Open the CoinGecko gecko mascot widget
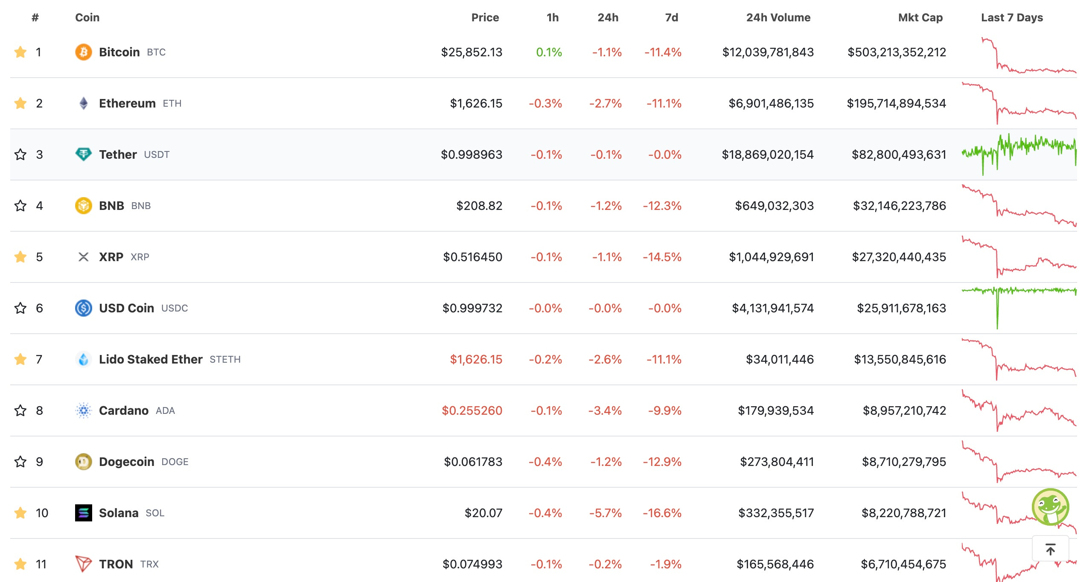The width and height of the screenshot is (1089, 582). click(1051, 507)
